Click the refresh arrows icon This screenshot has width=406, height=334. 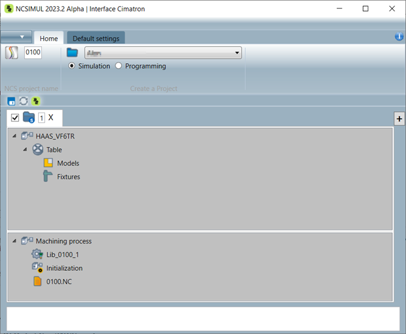point(24,101)
